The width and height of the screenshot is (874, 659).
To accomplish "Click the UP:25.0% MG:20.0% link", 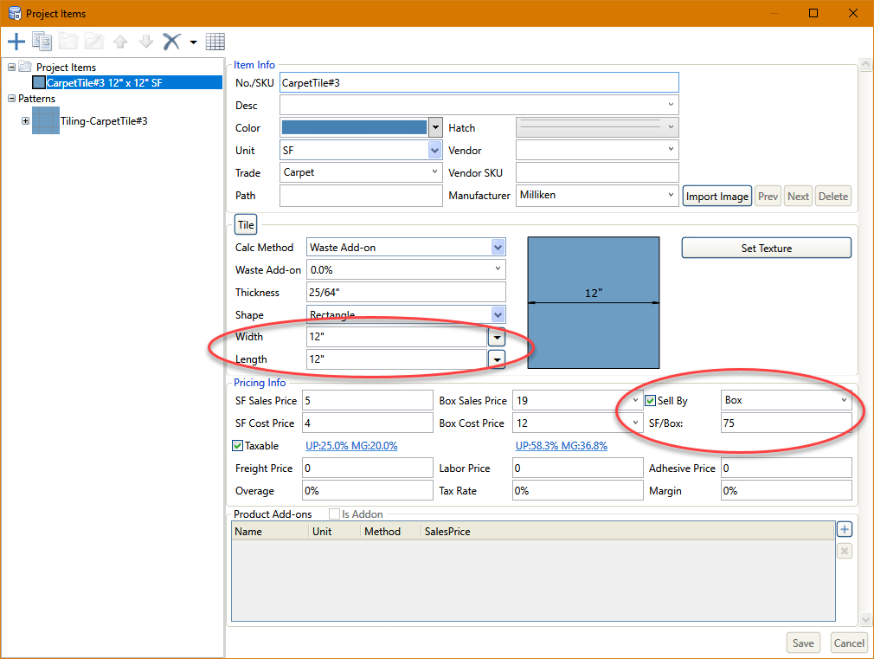I will pos(351,446).
